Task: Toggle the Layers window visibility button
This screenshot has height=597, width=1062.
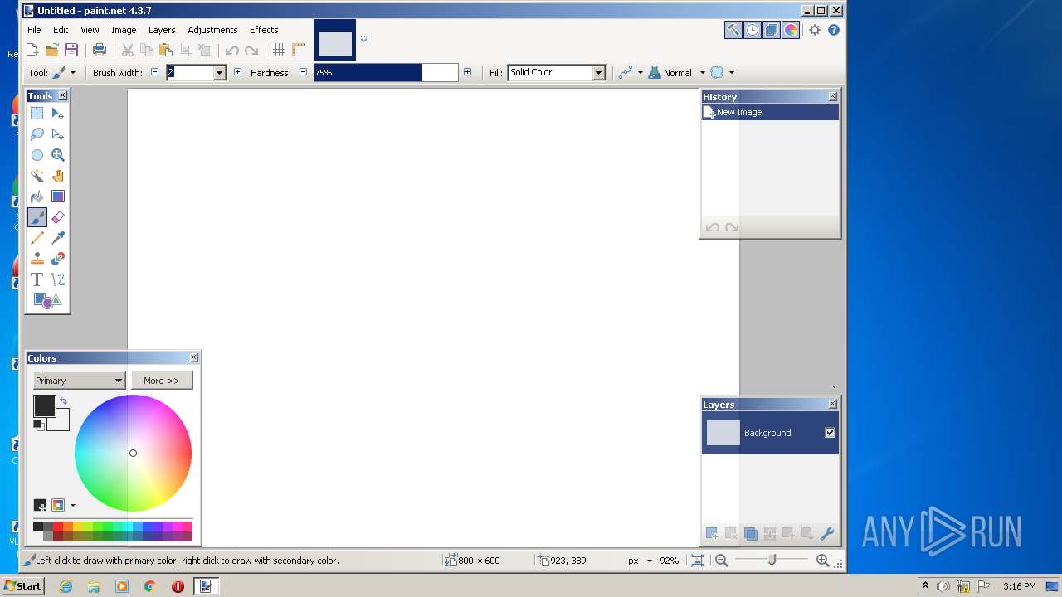Action: coord(772,30)
